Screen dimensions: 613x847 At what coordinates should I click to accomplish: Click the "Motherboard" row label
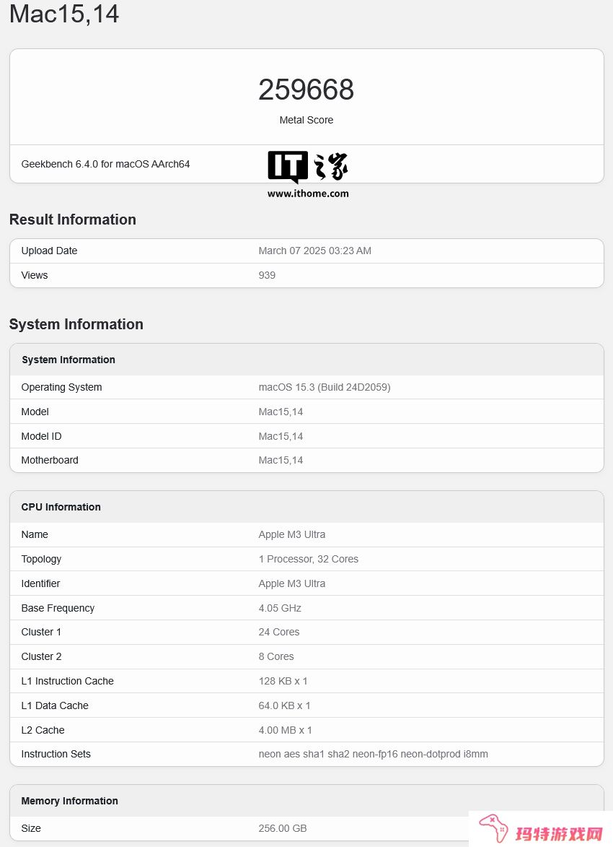pos(50,460)
